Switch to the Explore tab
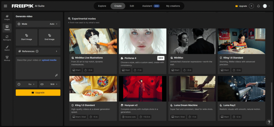Image resolution: width=274 pixels, height=127 pixels. 102,6
